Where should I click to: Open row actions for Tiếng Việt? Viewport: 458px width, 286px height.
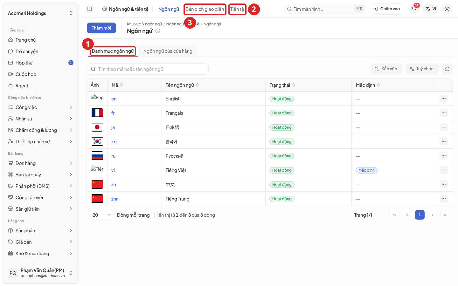[443, 170]
